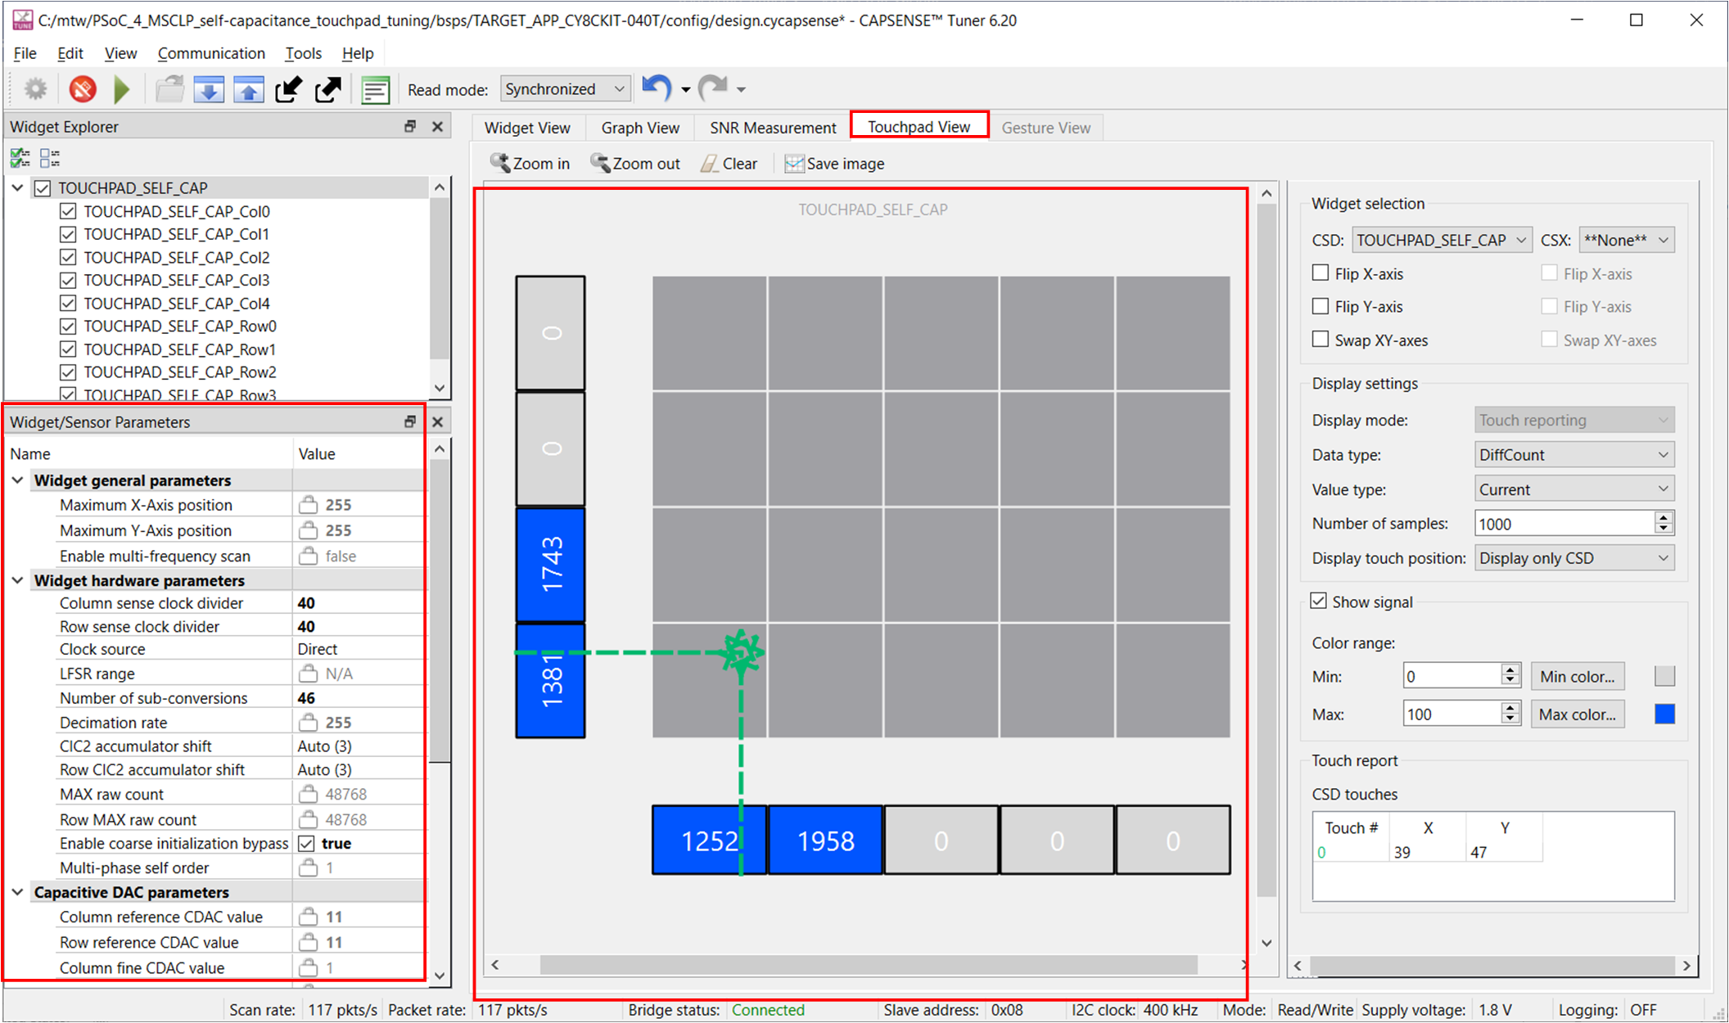
Task: Float the Widget/Sensor Parameters panel
Action: 410,421
